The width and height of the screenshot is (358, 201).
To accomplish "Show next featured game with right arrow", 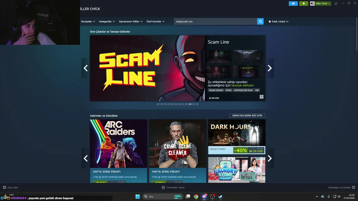I will point(270,68).
